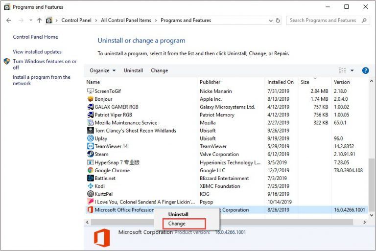Select the Blizzard Entertainment publisher cell

pos(224,179)
